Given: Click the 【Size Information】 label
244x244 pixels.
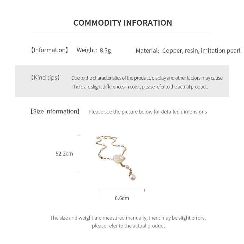Looking at the screenshot, I should (x=55, y=111).
